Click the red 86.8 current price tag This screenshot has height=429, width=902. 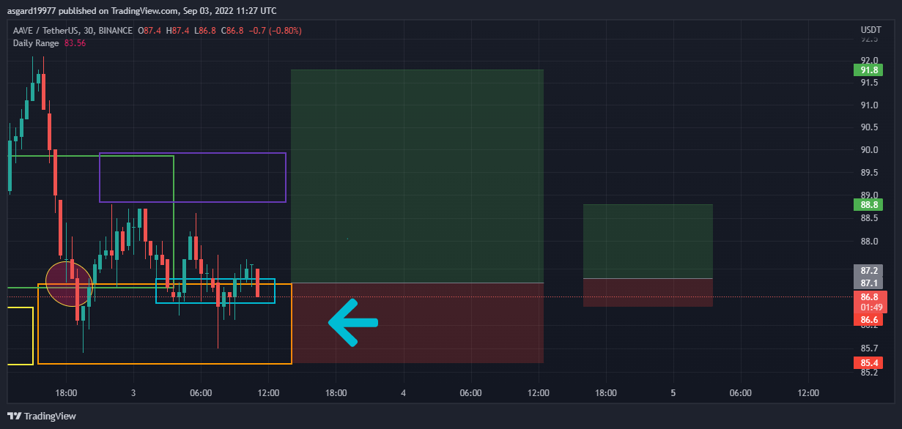[x=869, y=297]
